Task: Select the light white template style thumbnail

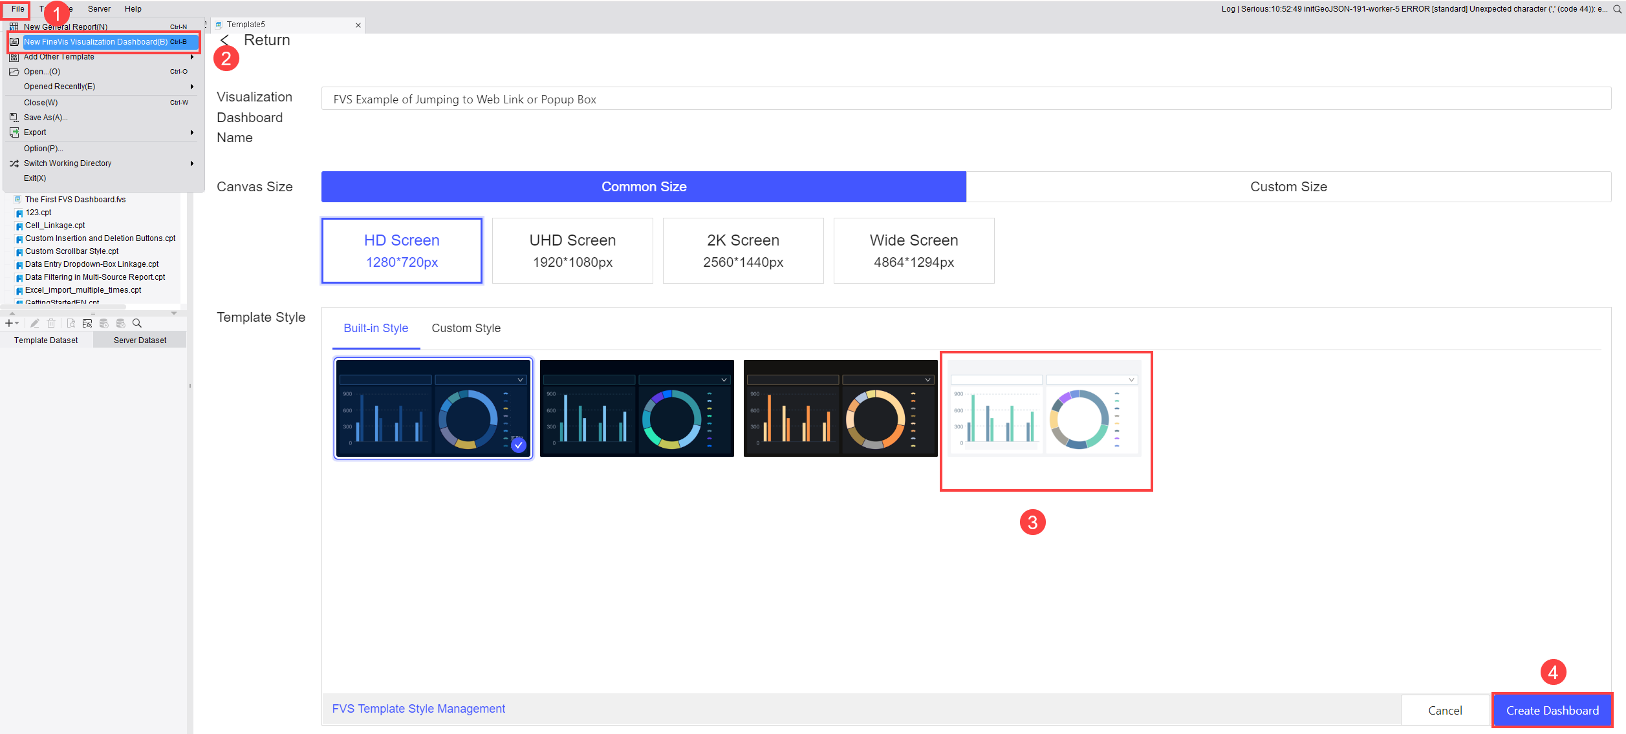Action: pos(1045,408)
